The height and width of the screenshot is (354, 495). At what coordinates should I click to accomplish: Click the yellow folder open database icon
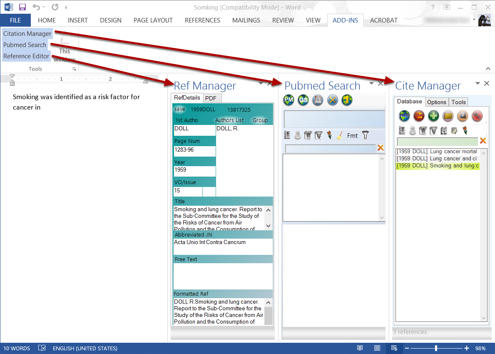point(448,116)
